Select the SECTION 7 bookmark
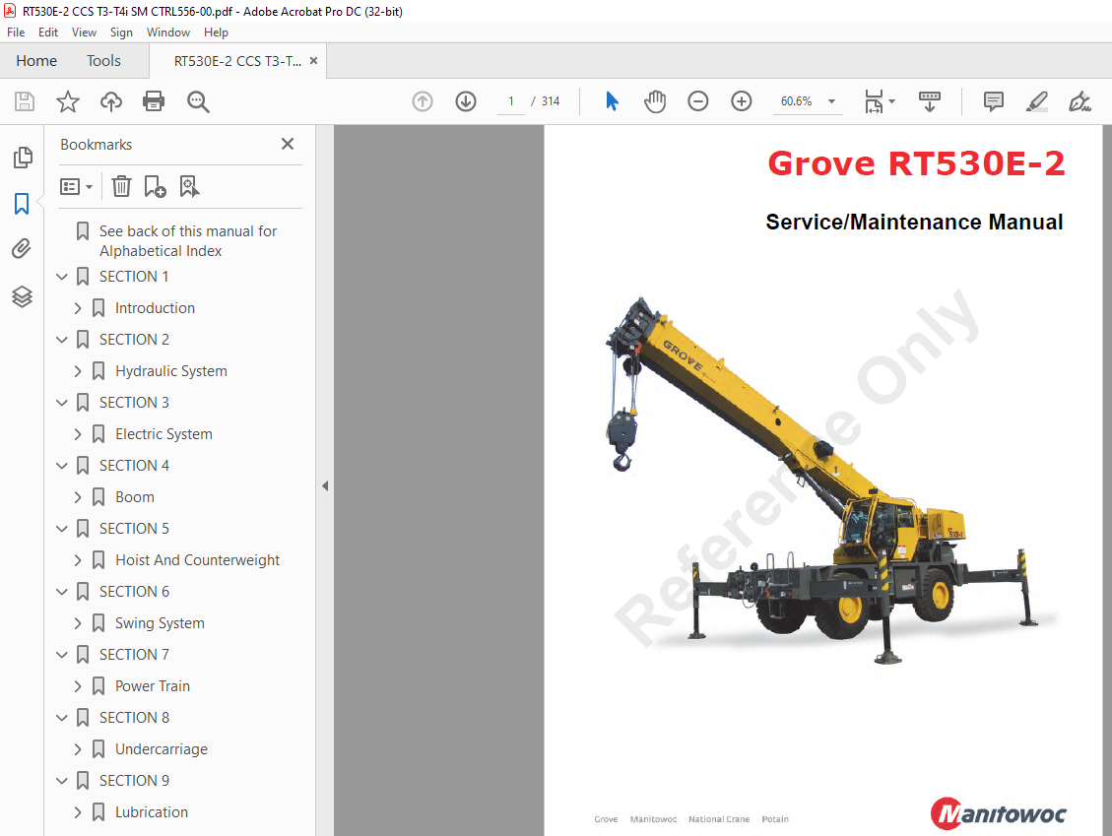 tap(134, 655)
